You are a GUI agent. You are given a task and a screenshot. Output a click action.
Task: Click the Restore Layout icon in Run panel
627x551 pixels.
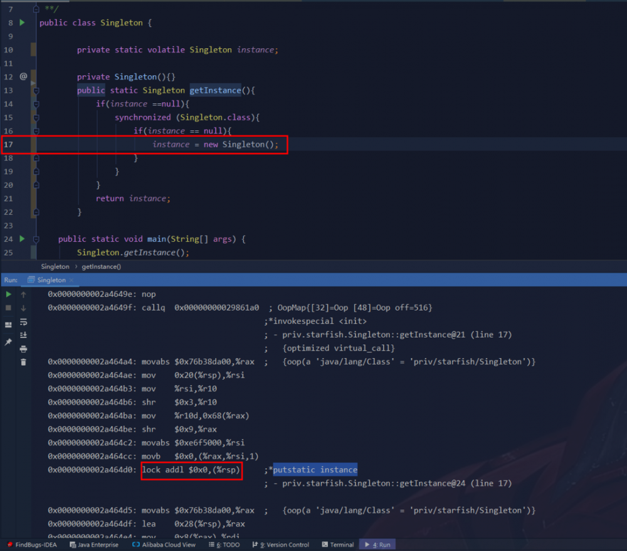tap(8, 324)
